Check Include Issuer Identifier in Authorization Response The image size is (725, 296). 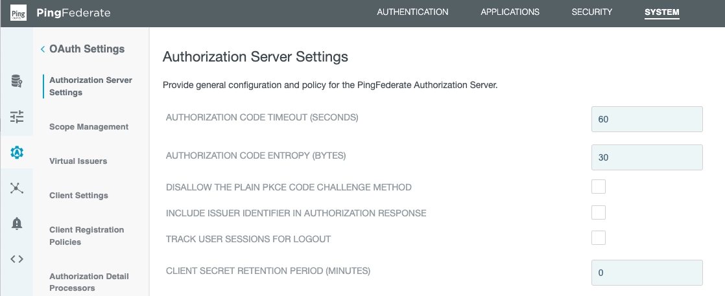pos(599,212)
